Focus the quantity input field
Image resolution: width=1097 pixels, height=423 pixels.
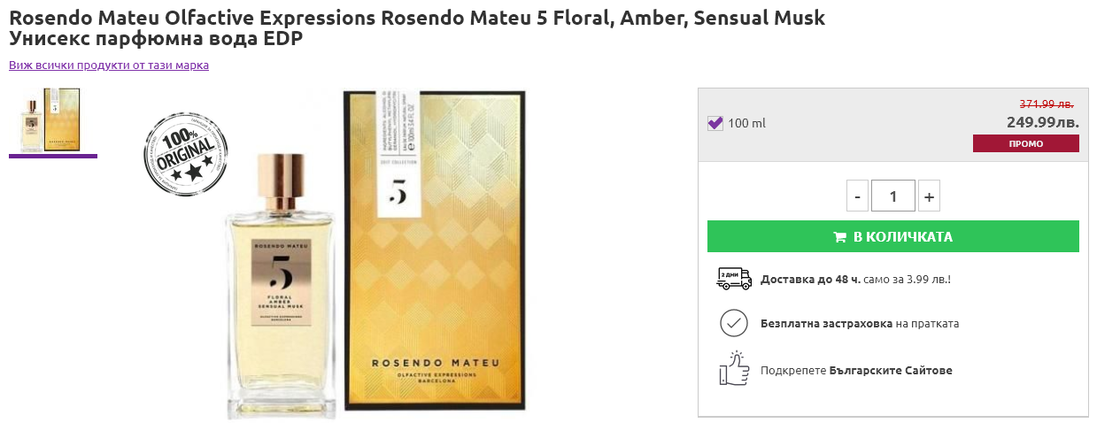pos(892,196)
